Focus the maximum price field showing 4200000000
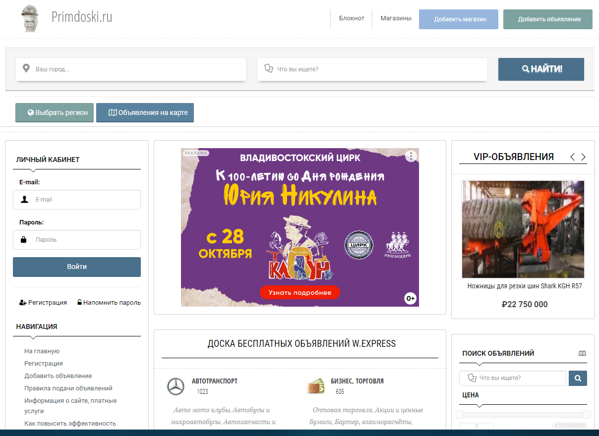This screenshot has height=436, width=599. point(570,426)
